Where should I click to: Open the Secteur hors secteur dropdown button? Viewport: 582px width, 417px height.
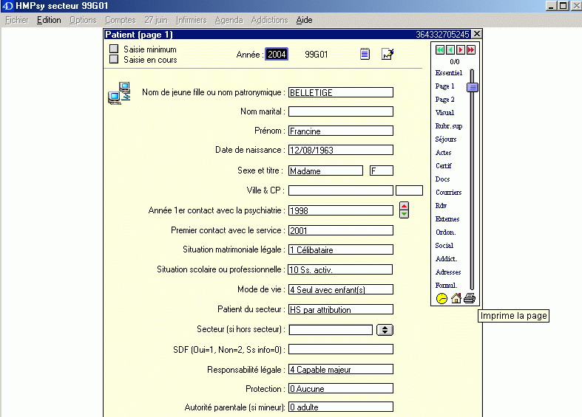tap(385, 330)
